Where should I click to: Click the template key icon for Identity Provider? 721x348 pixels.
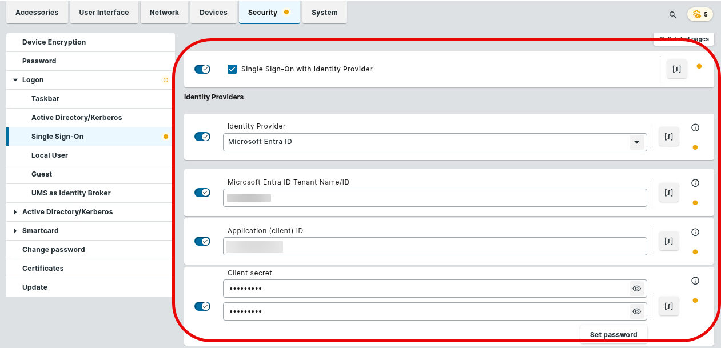click(668, 137)
